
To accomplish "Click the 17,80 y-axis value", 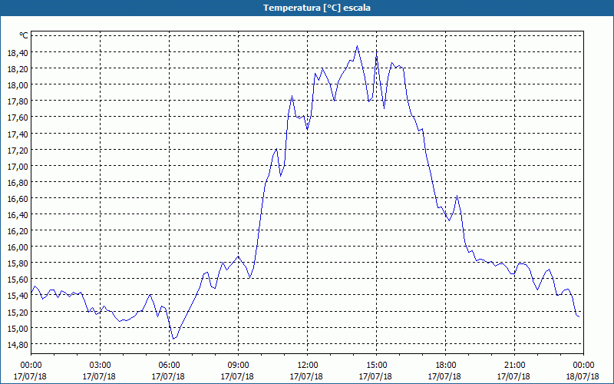I will pos(18,101).
